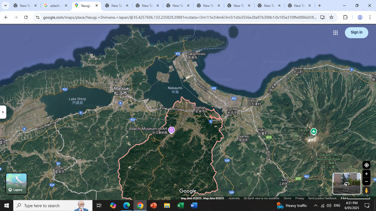Open the notification center icon
Image resolution: width=376 pixels, height=211 pixels.
tap(367, 206)
